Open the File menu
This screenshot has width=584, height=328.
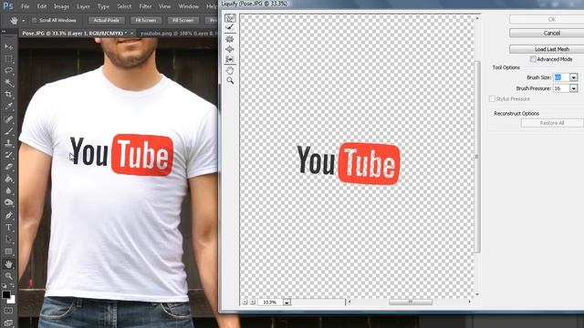click(26, 6)
